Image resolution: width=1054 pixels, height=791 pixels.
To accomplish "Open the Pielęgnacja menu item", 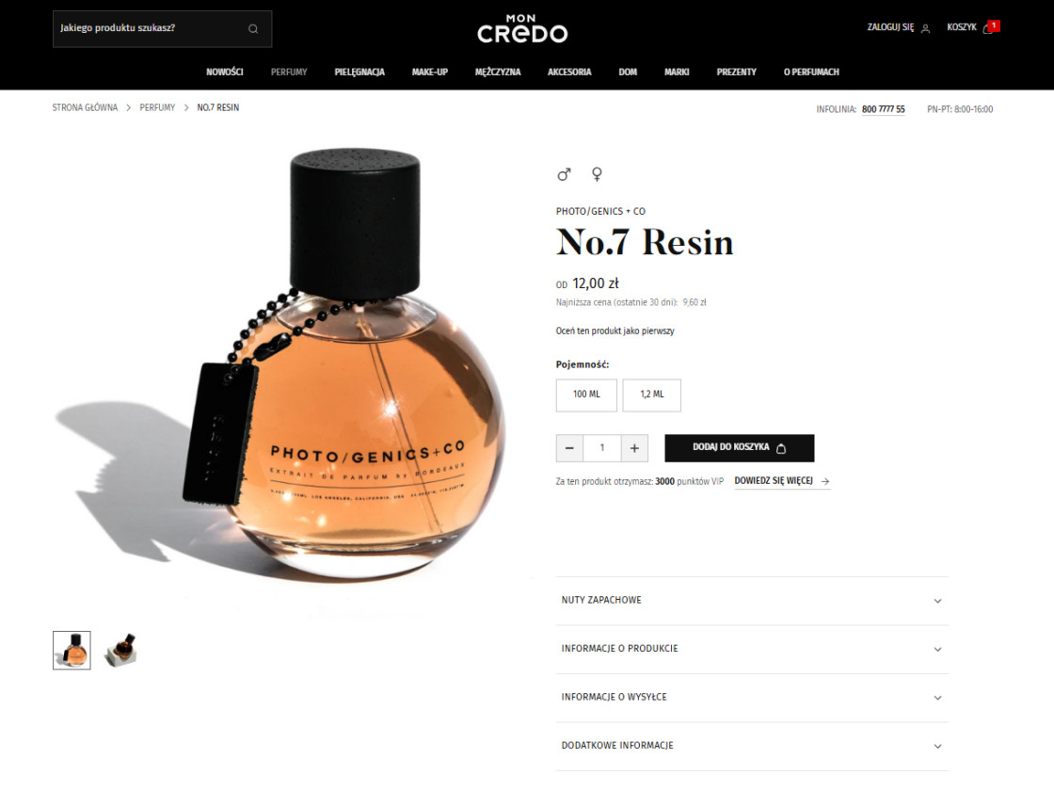I will [359, 72].
